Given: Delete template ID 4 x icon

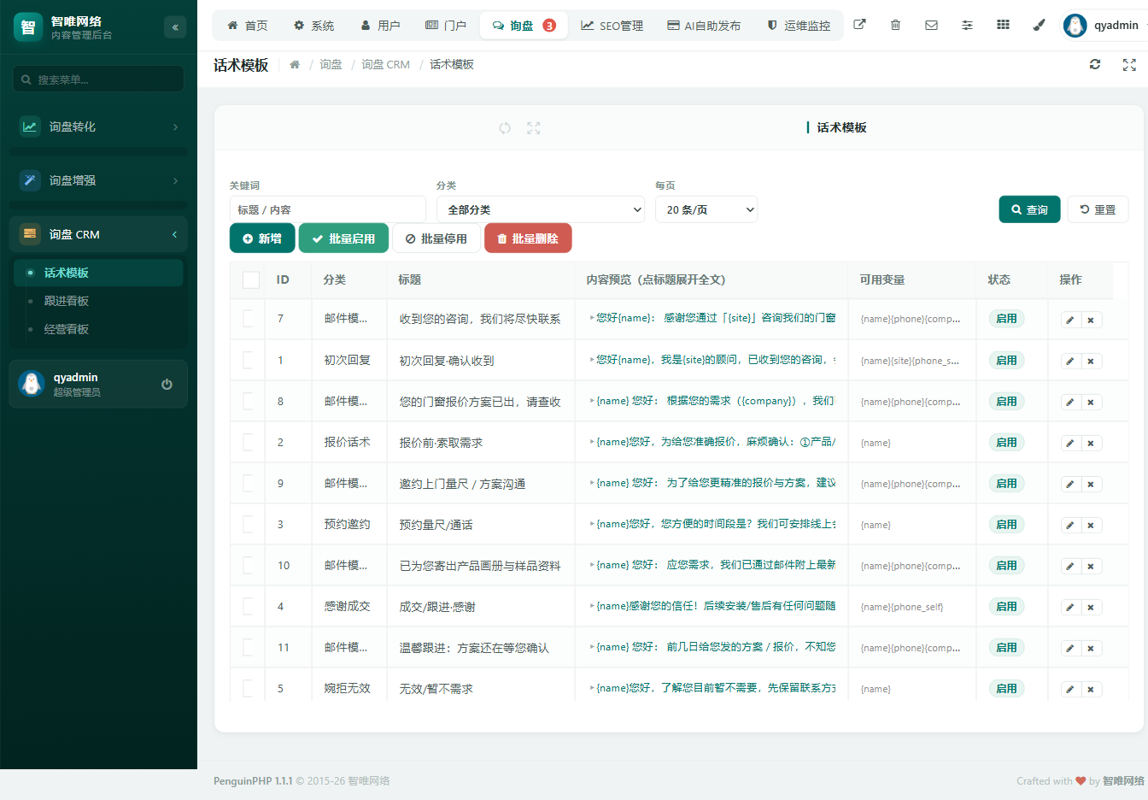Looking at the screenshot, I should coord(1091,607).
